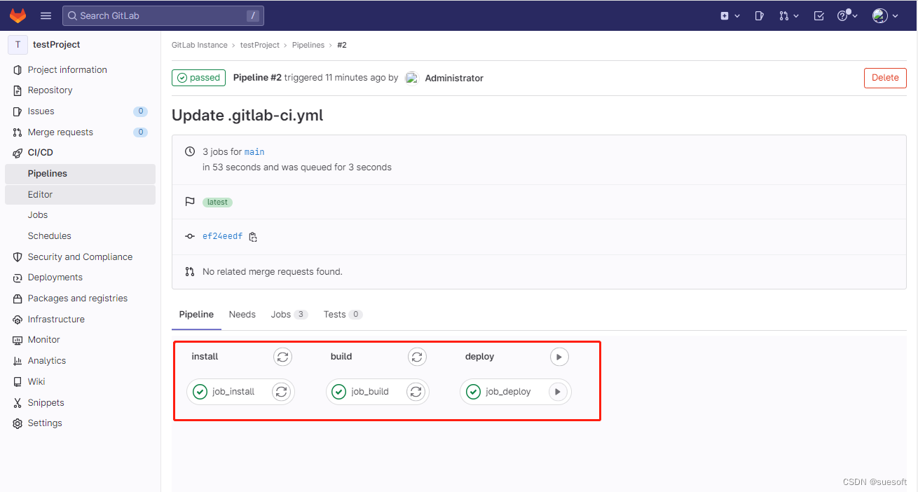Focus the Search GitLab field
Viewport: 918px width, 492px height.
[x=163, y=15]
